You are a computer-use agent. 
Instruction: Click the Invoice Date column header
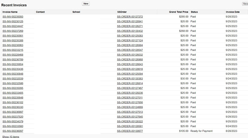[233, 12]
